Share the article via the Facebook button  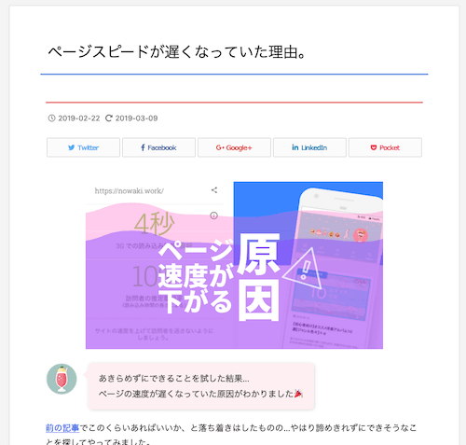(x=158, y=147)
